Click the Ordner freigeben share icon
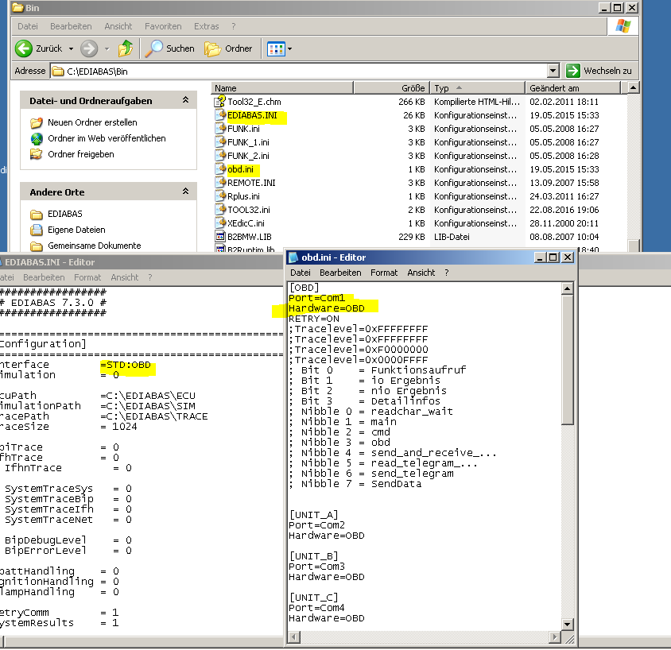 [x=37, y=154]
